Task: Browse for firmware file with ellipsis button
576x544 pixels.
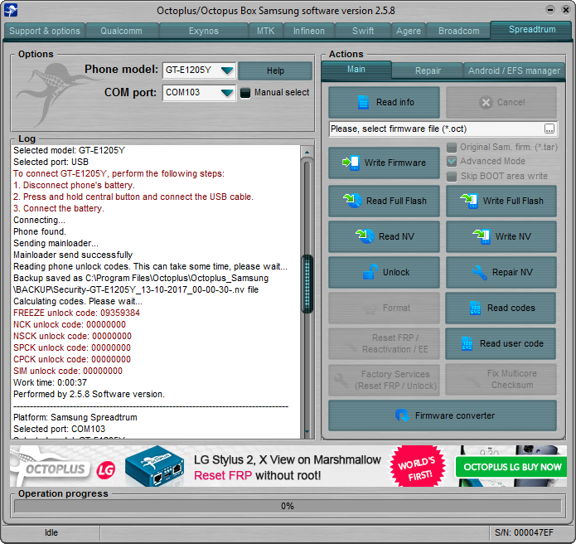Action: [x=549, y=129]
